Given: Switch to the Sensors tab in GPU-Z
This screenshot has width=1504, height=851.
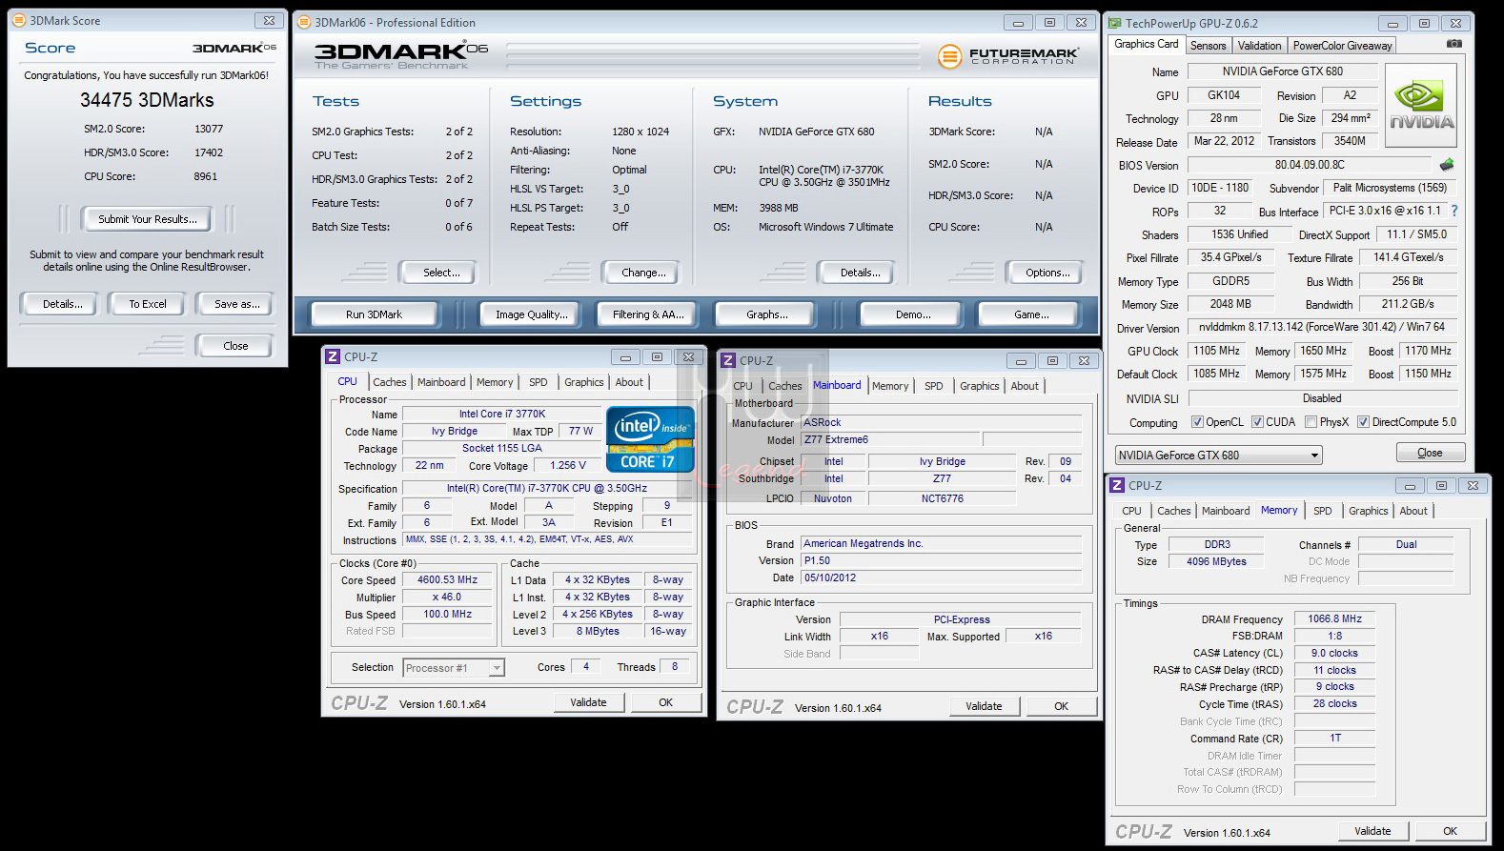Looking at the screenshot, I should pos(1208,46).
